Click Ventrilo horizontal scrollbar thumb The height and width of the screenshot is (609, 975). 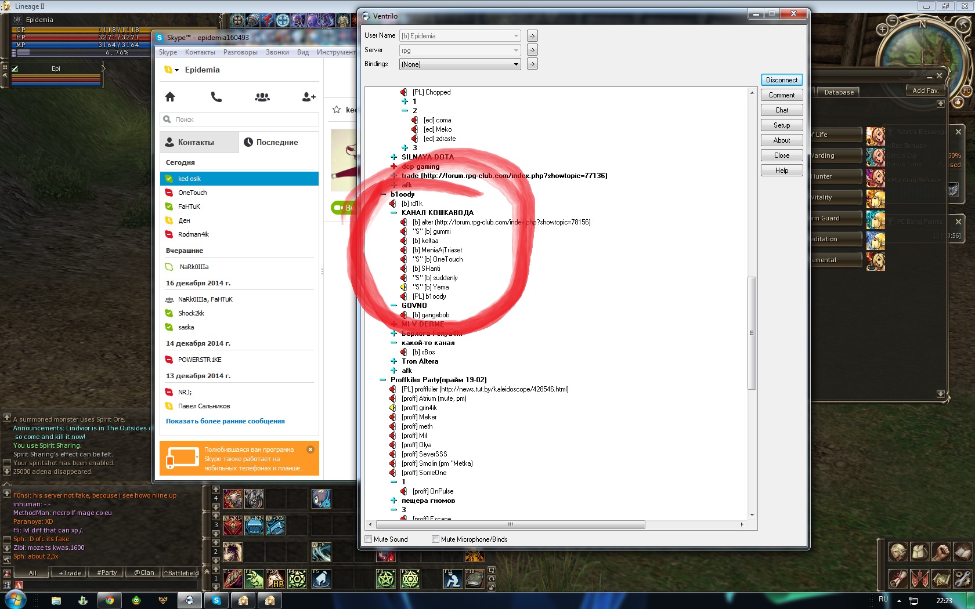[x=510, y=524]
